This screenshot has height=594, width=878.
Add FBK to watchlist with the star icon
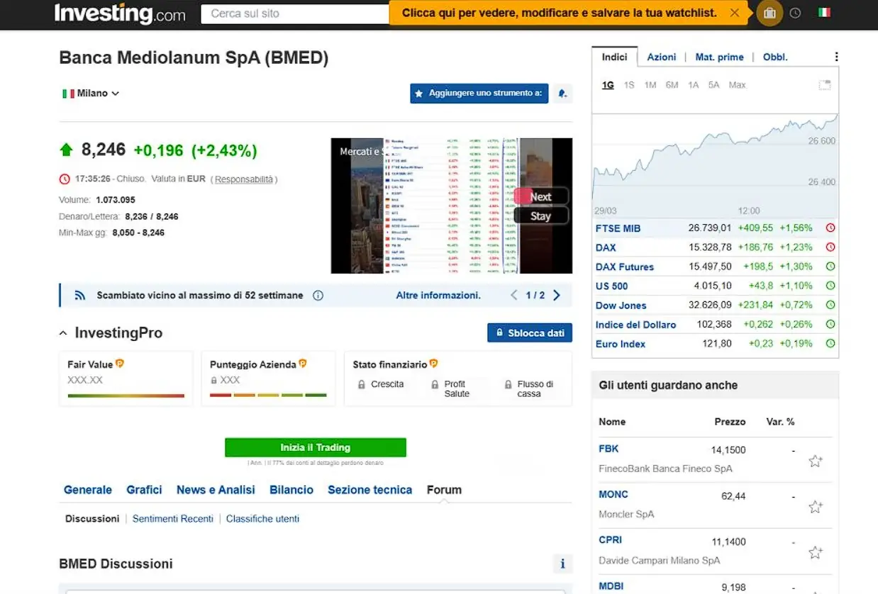[x=816, y=461]
